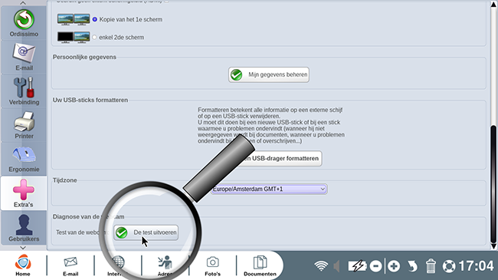
Task: Open the trash bin icon
Action: (431, 266)
